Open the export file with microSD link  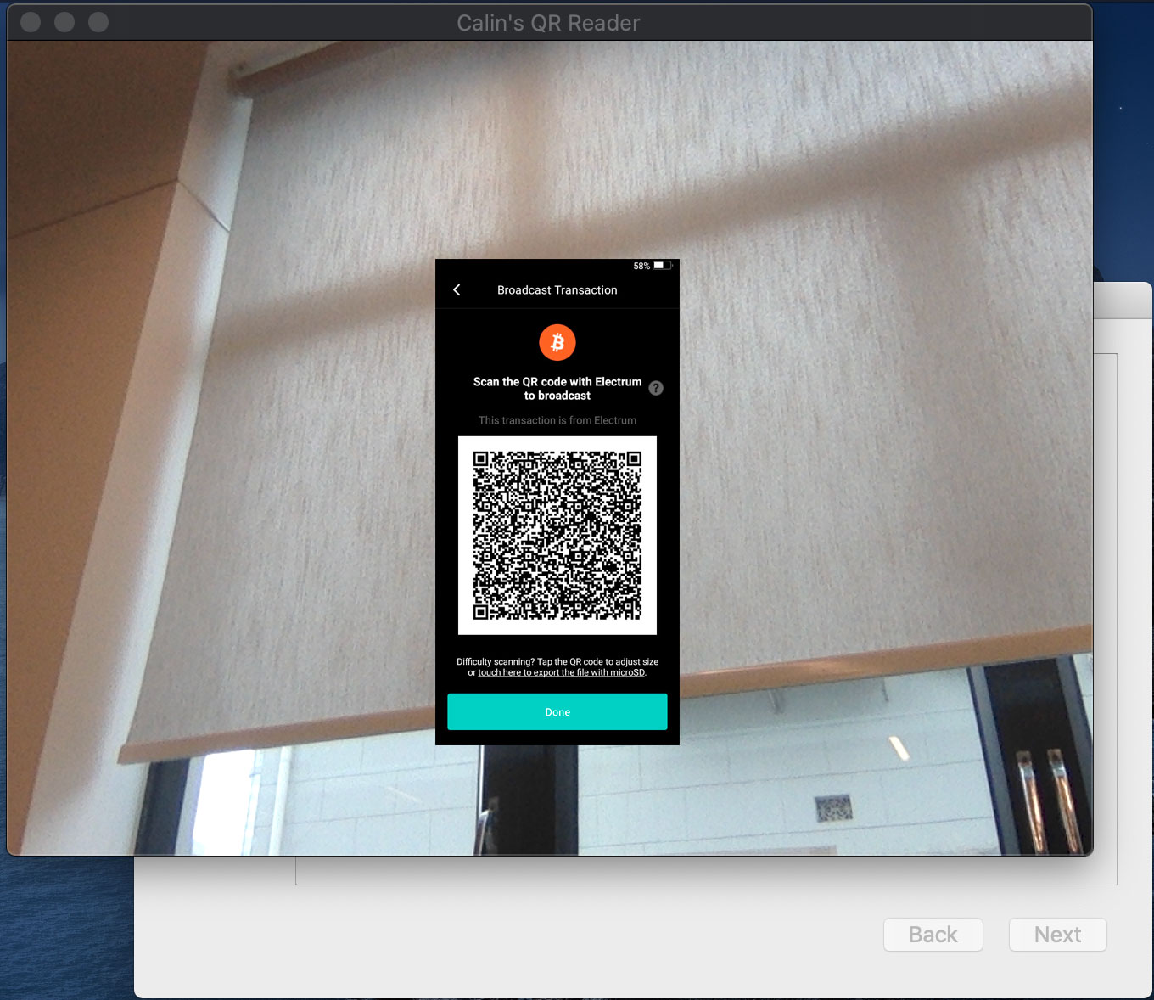click(561, 673)
